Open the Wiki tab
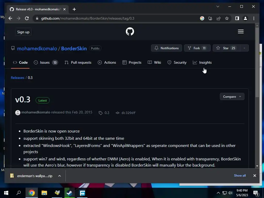This screenshot has height=198, width=264. tap(154, 62)
